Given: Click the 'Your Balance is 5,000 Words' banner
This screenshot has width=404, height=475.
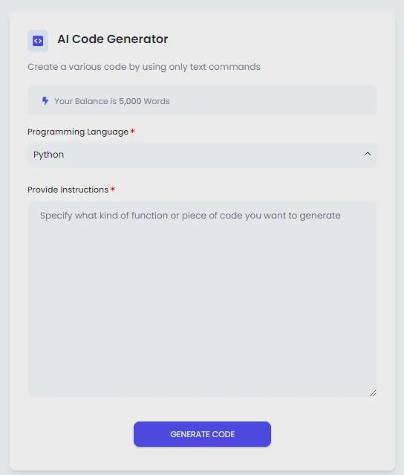Looking at the screenshot, I should pos(202,101).
